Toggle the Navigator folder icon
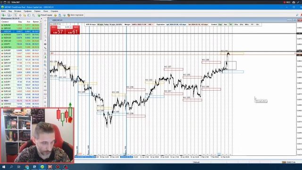 click(x=25, y=15)
